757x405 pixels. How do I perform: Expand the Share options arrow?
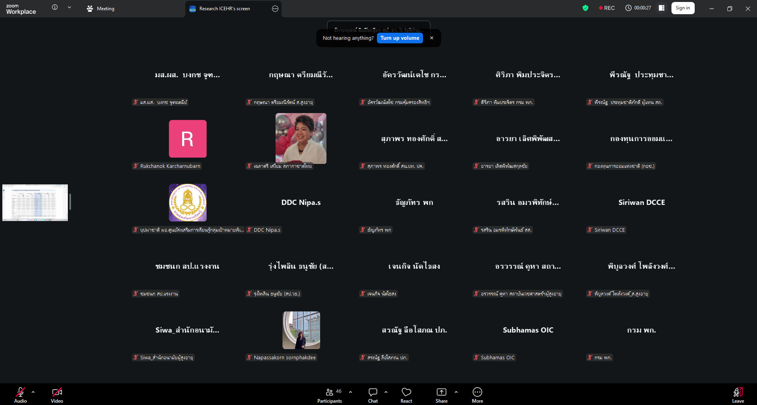(456, 392)
